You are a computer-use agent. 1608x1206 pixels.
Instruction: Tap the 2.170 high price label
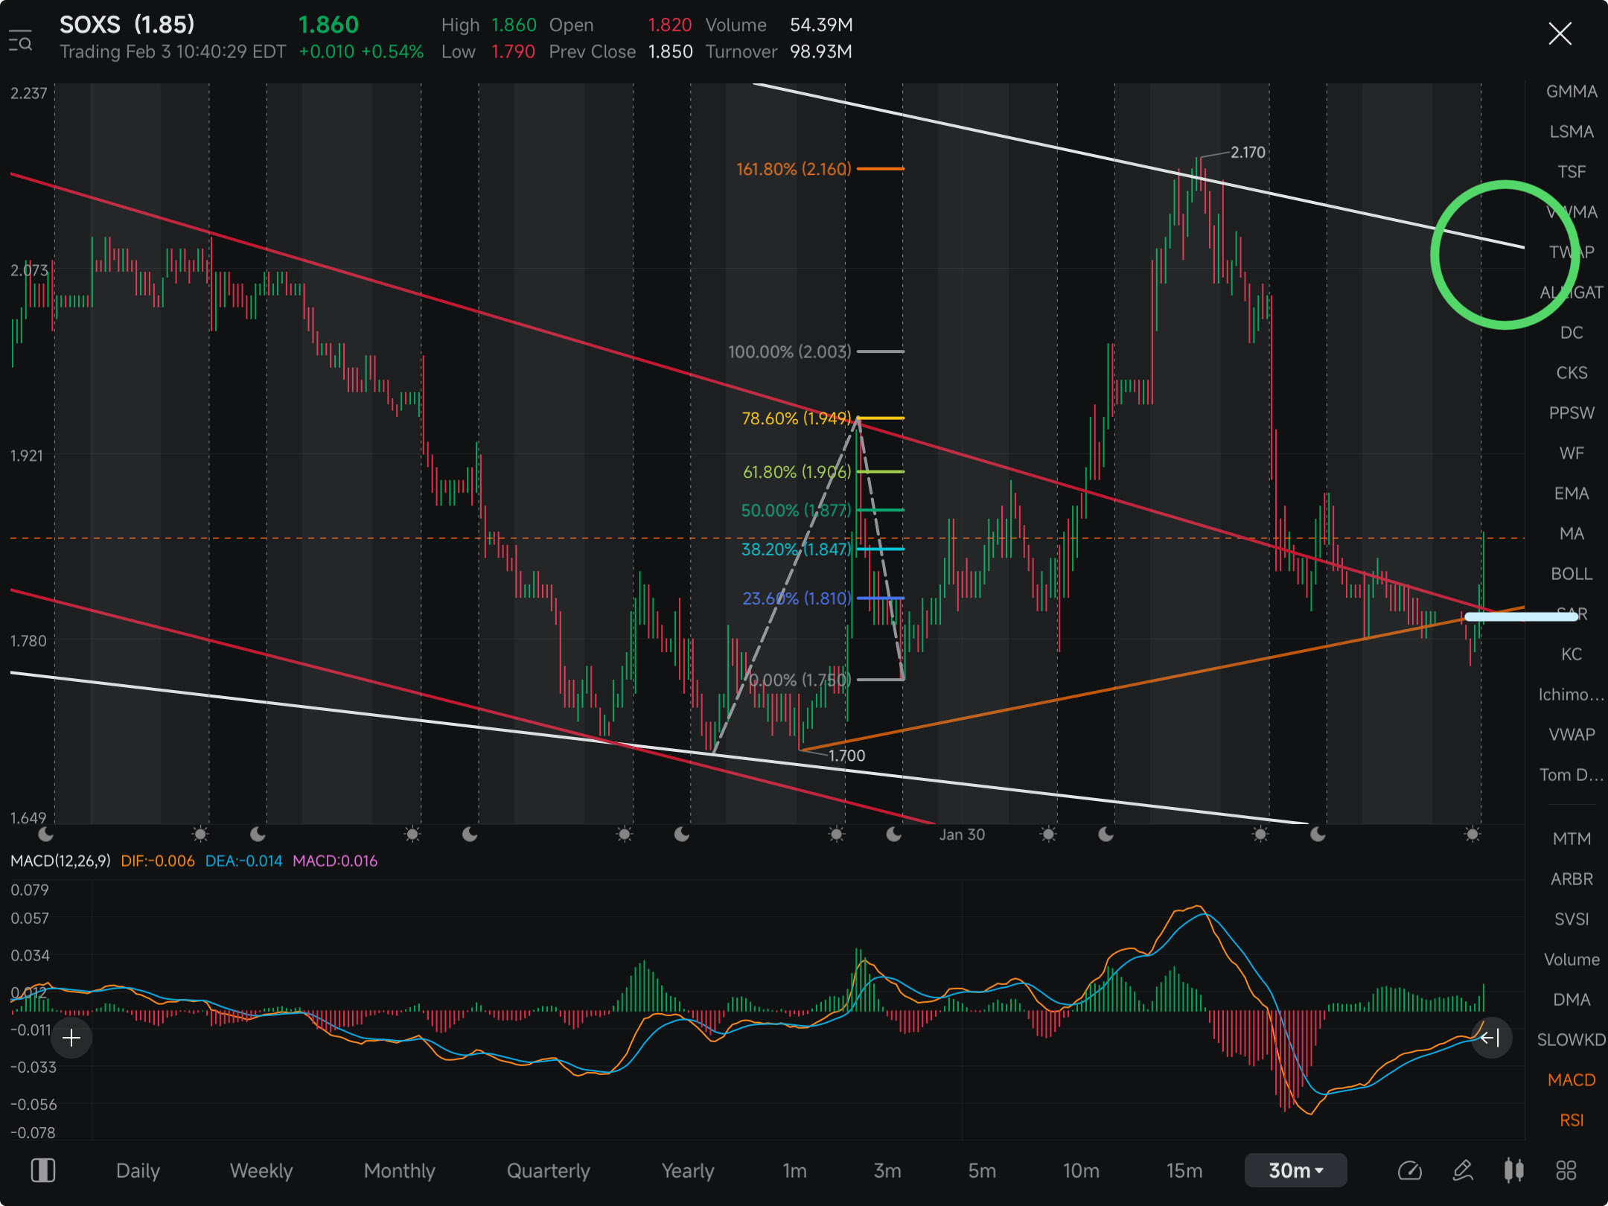coord(1248,153)
